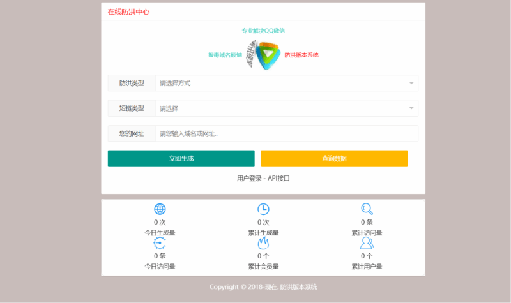Viewport: 511px width, 303px height.
Task: Click the 专业解决QQ微信 text
Action: [263, 31]
